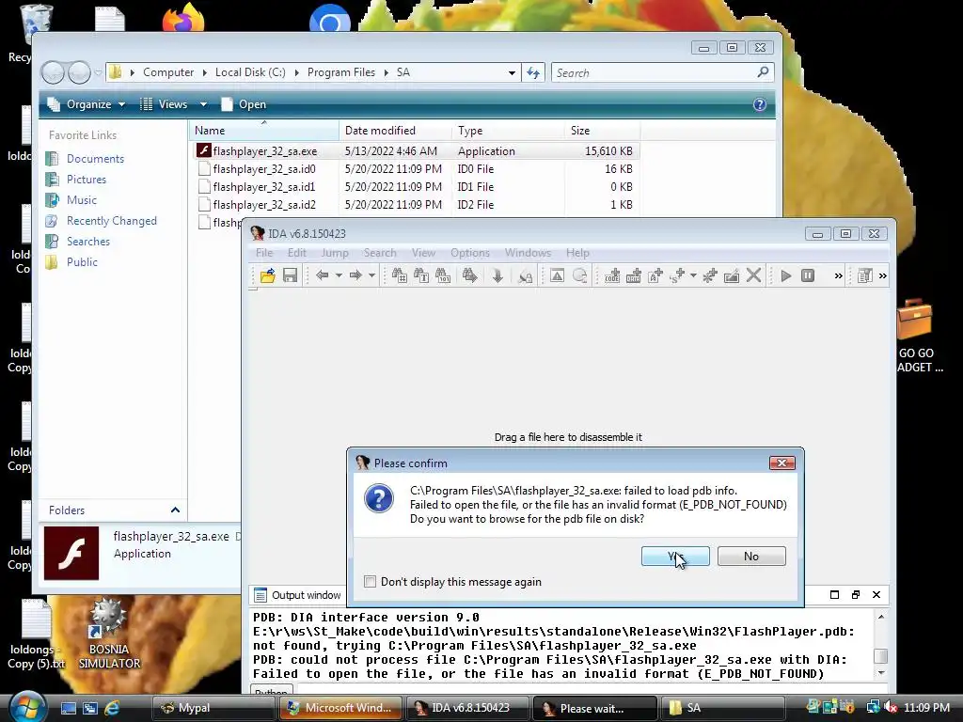Screen dimensions: 963x722
Task: Refresh the Explorer folder view
Action: click(533, 72)
